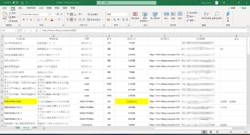Add a new sheet with the plus icon
Image resolution: width=250 pixels, height=135 pixels.
coord(44,128)
